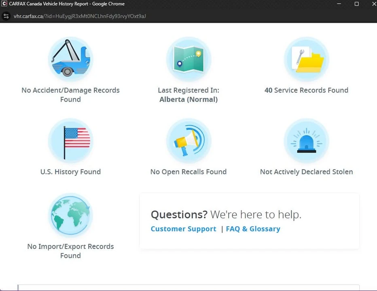Select the 'Not Actively Declared Stolen' text
The image size is (377, 291).
[x=306, y=172]
